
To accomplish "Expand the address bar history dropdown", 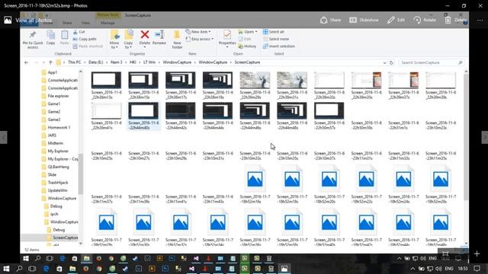I will [x=384, y=62].
